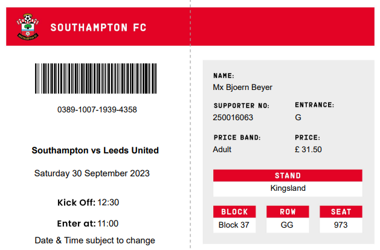Select the Kingsland stand field
The image size is (380, 250).
tap(288, 188)
